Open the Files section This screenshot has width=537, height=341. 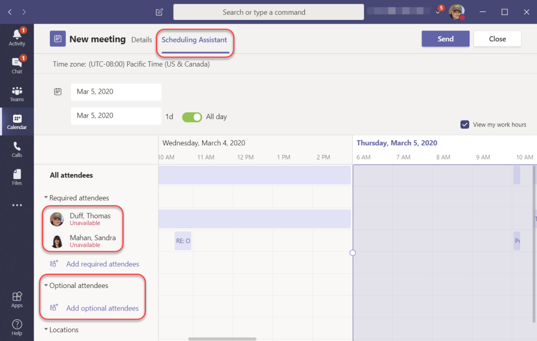16,177
